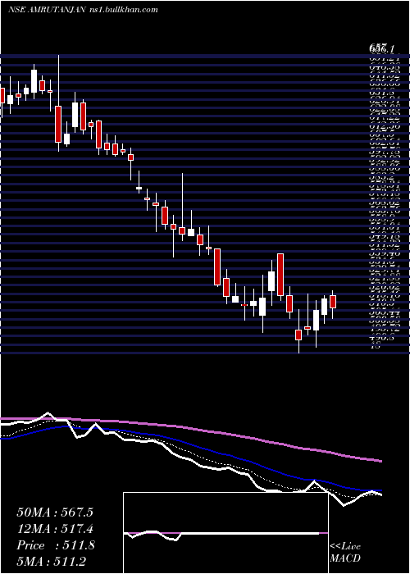Click the 12MA : 517.4 label
The width and height of the screenshot is (410, 574).
pyautogui.click(x=55, y=529)
